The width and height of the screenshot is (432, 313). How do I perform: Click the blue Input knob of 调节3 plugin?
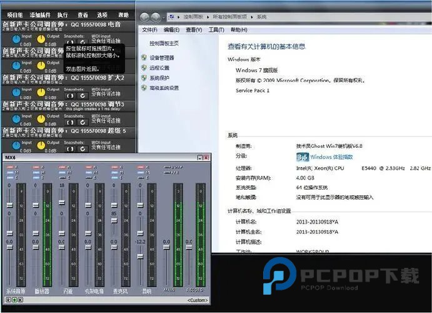(16, 119)
